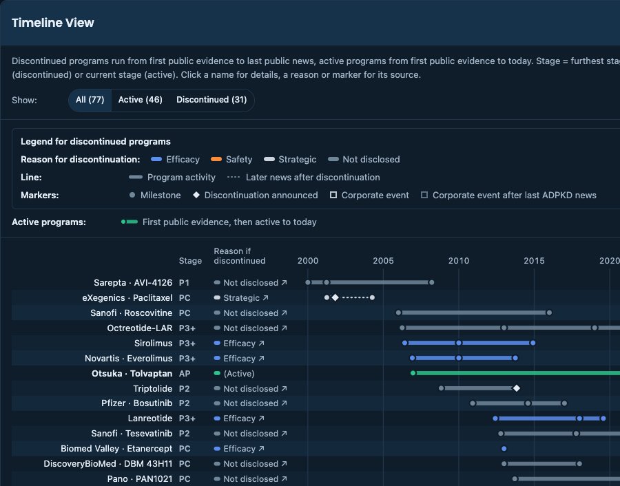Viewport: 620px width, 486px height.
Task: Open Sanofi · Tesevatinib details
Action: point(132,434)
